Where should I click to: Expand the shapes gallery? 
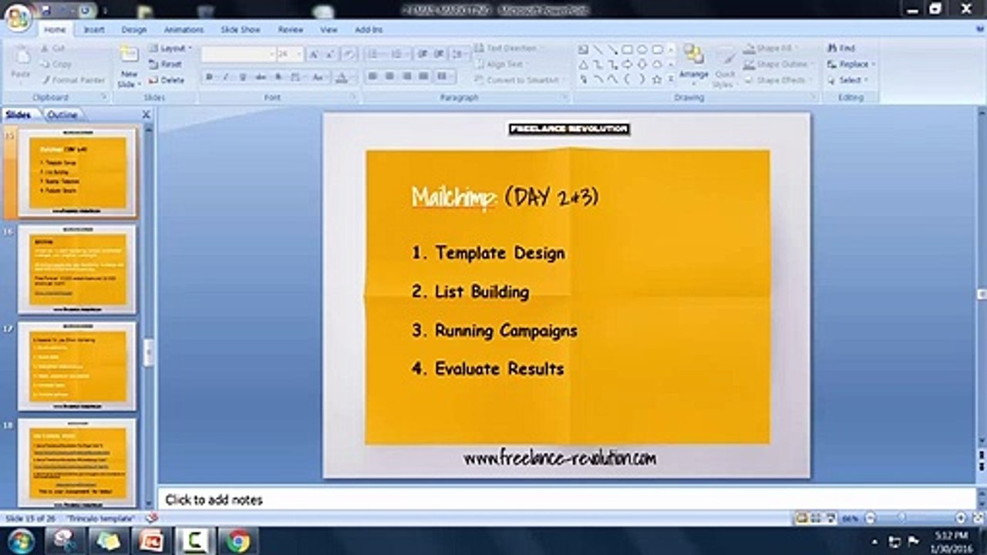671,79
